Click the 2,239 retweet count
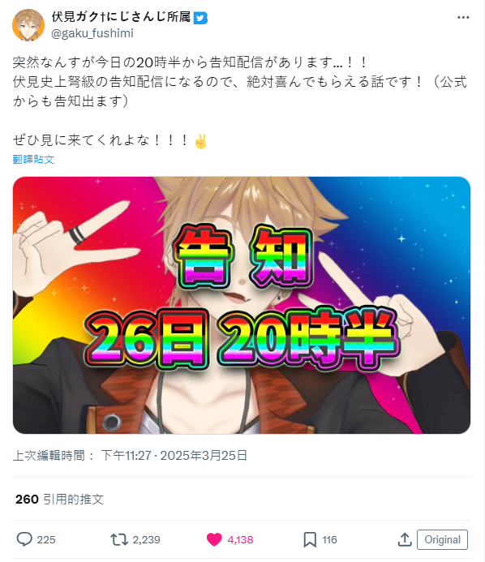485x562 pixels. click(x=146, y=540)
